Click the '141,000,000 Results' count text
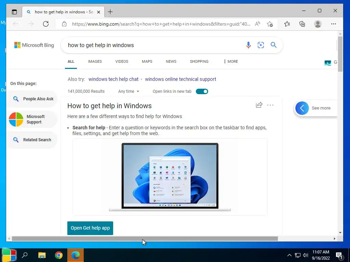This screenshot has width=350, height=262. [86, 91]
